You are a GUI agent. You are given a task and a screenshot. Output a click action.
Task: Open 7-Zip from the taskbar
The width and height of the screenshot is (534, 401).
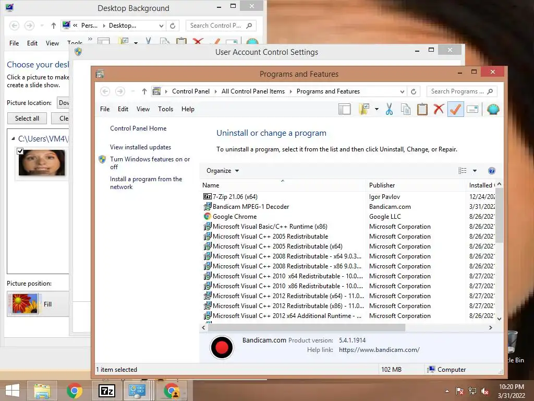[x=106, y=391]
